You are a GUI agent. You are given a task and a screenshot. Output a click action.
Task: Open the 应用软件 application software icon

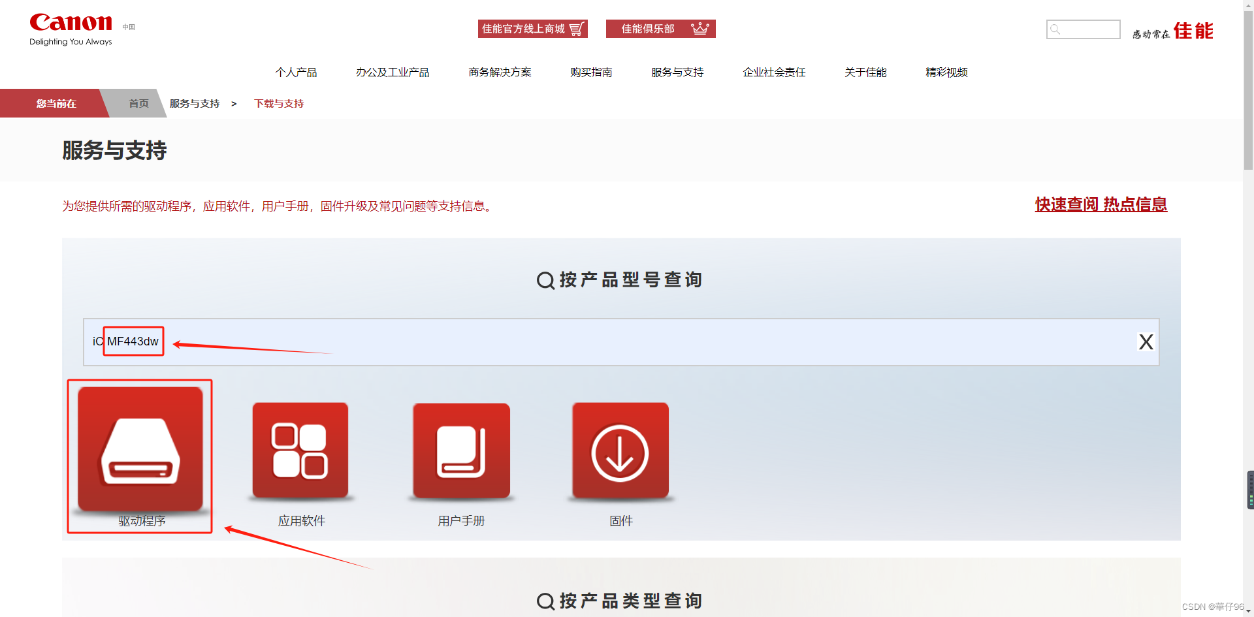point(300,451)
